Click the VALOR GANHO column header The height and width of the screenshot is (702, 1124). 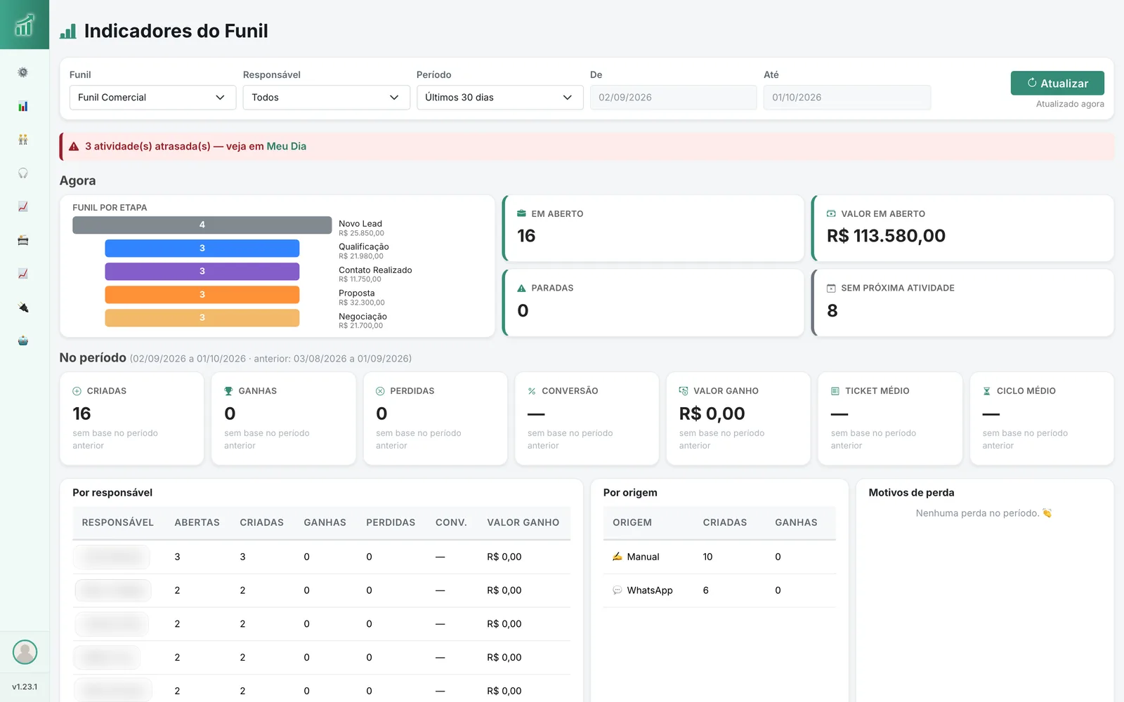coord(523,522)
